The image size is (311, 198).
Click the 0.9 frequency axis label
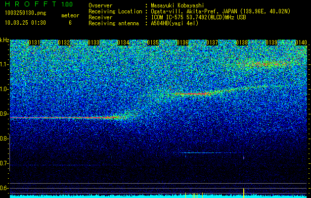point(4,114)
